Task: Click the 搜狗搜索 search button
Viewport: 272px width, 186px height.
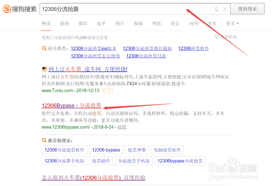Action: point(247,9)
